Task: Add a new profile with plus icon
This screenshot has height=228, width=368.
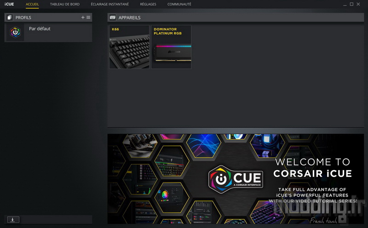Action: (83, 17)
